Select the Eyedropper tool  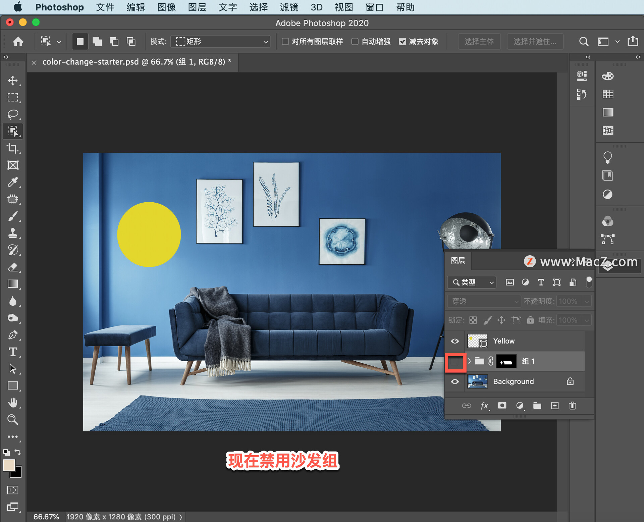tap(13, 182)
